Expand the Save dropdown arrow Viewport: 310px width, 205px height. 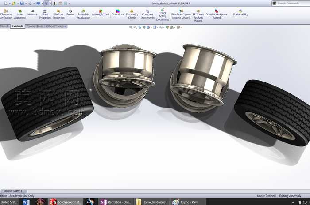26,4
